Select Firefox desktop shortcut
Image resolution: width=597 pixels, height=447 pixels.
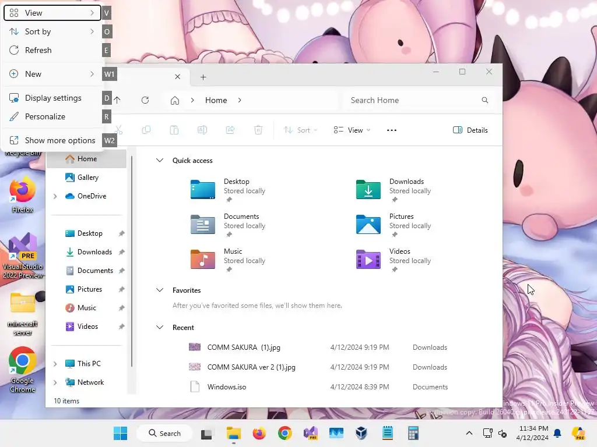point(23,194)
